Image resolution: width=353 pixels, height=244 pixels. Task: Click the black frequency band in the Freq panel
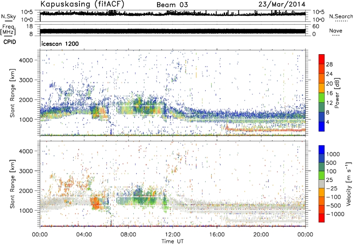(x=173, y=31)
